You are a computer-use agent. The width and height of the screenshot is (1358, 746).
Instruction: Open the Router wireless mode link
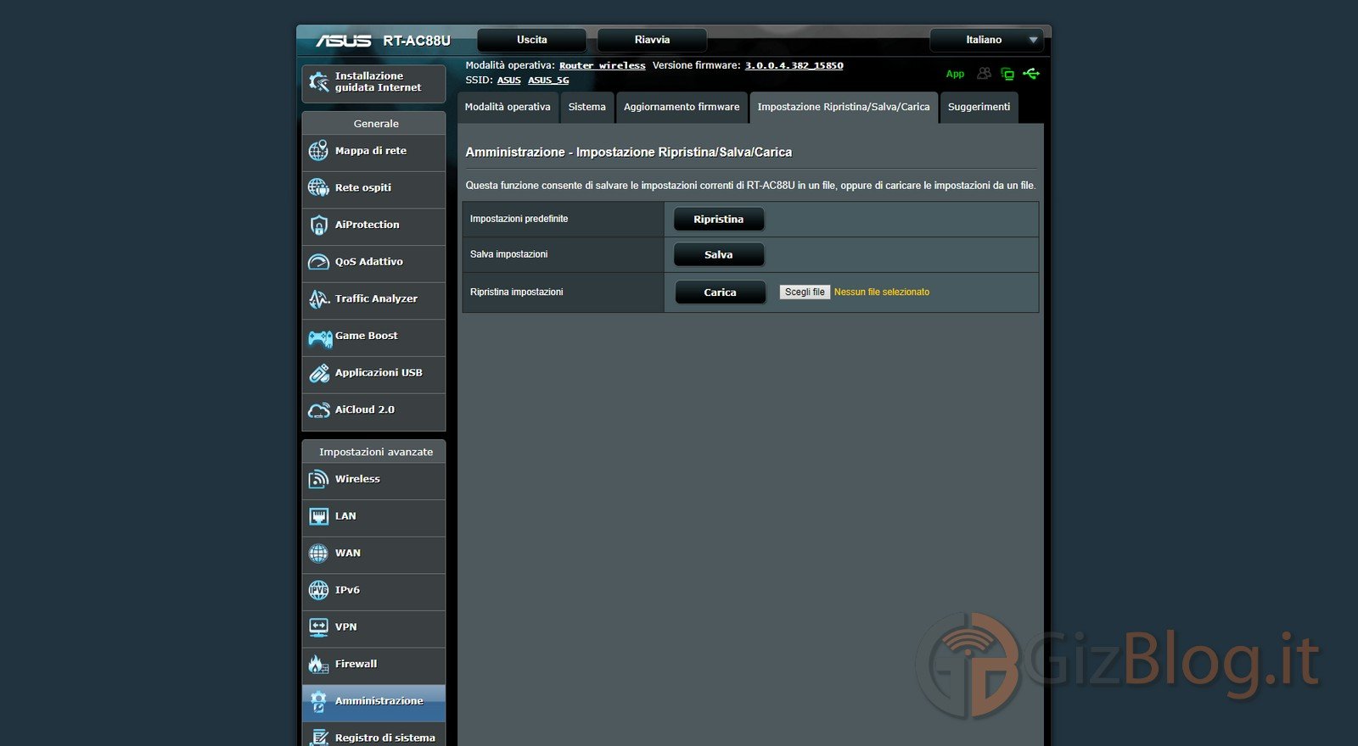click(603, 65)
